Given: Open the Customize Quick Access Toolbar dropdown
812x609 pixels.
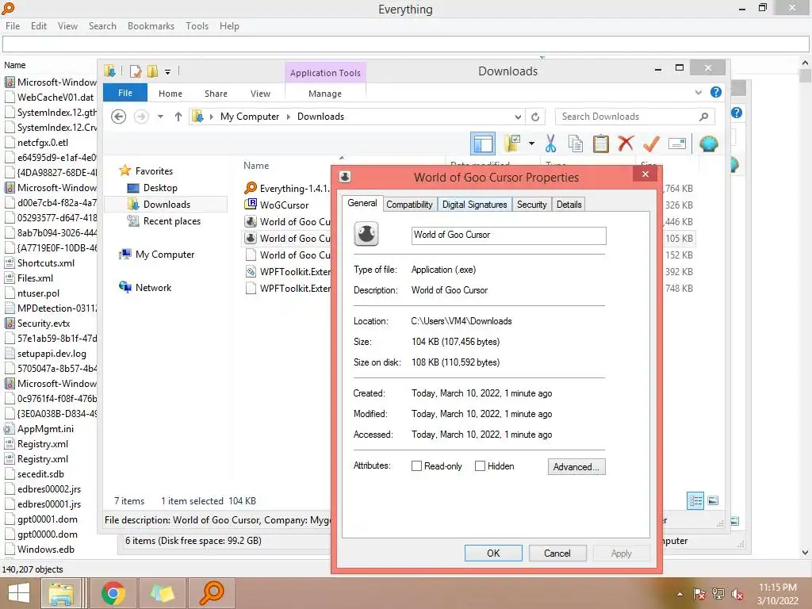Looking at the screenshot, I should point(168,72).
